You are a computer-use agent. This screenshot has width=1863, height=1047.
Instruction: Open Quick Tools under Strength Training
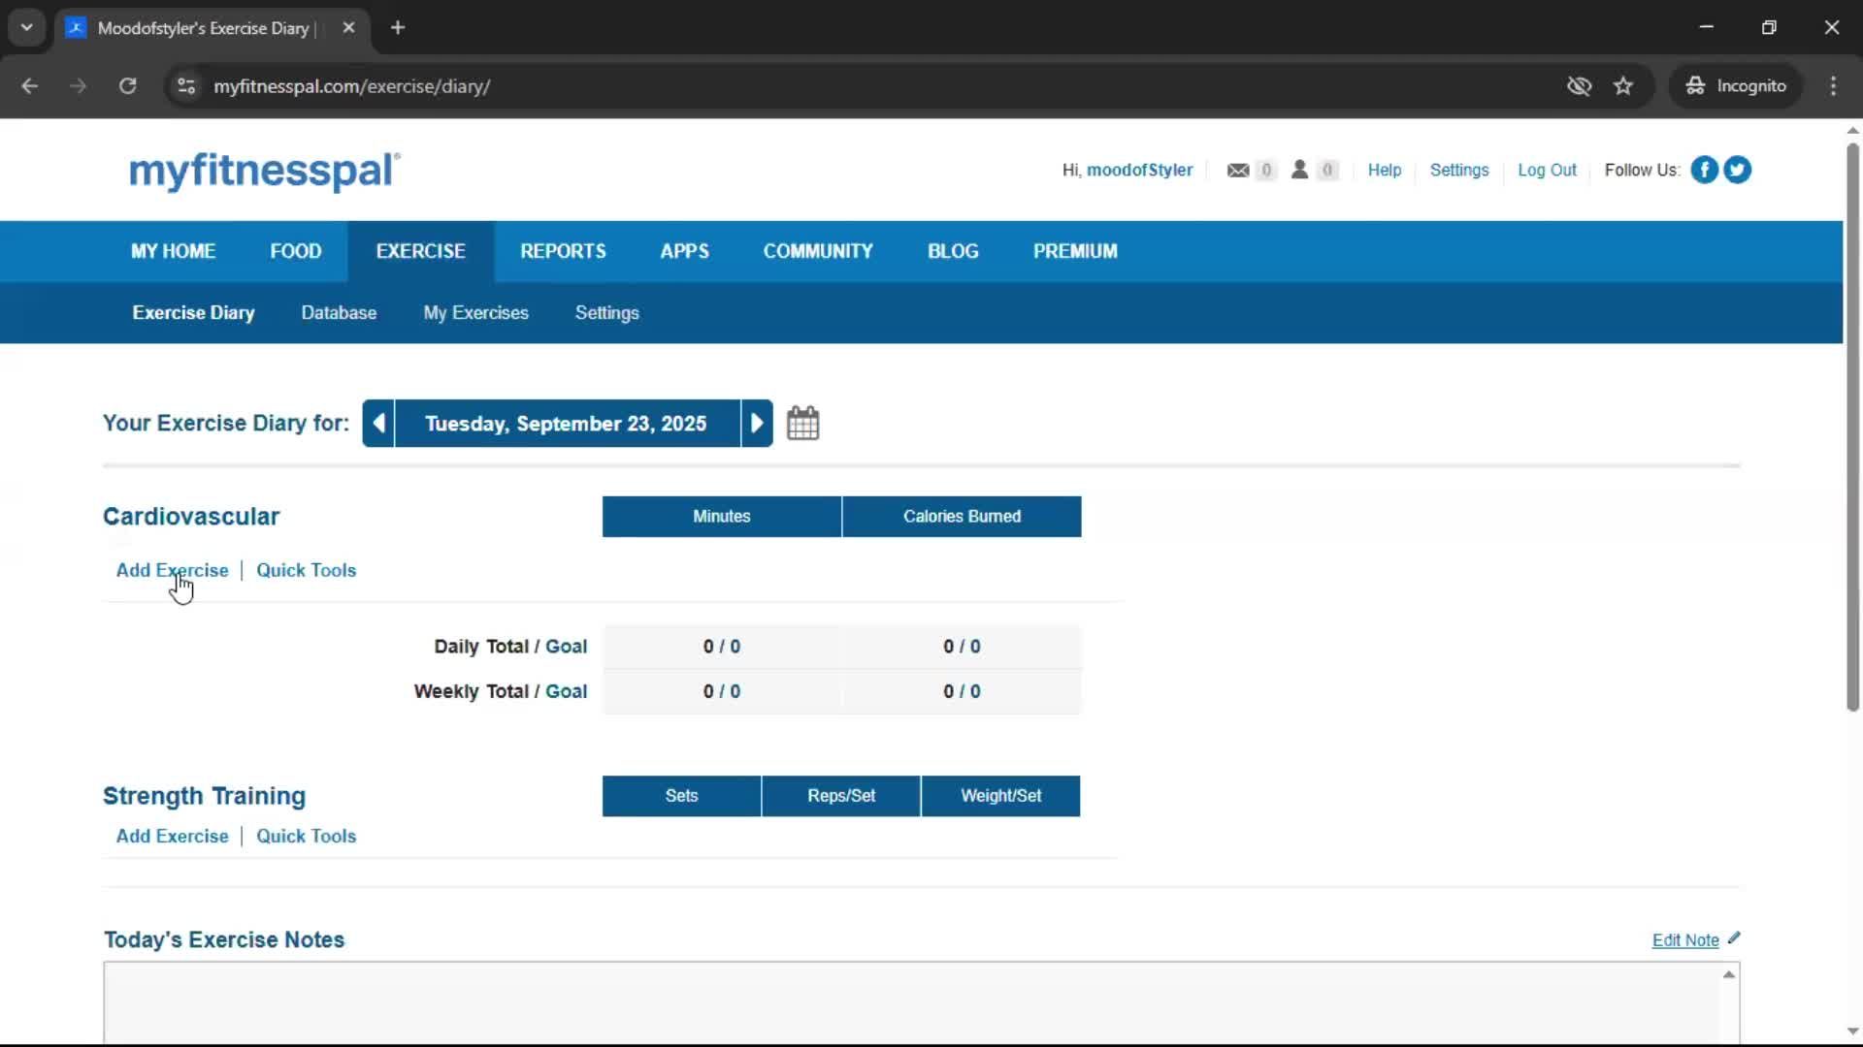tap(307, 836)
